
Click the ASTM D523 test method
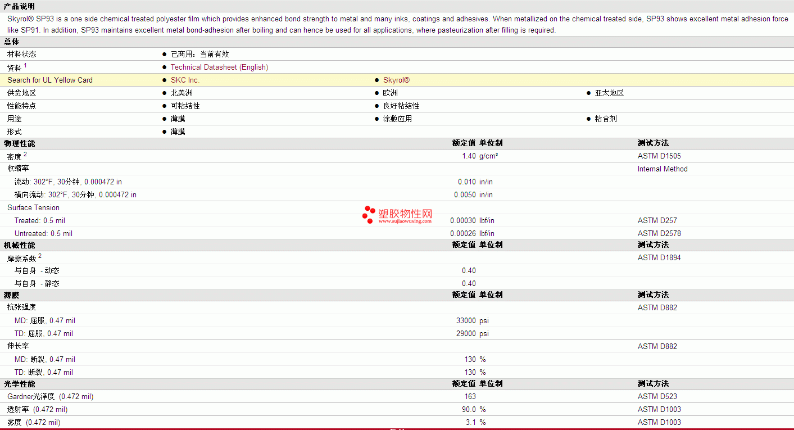[657, 396]
